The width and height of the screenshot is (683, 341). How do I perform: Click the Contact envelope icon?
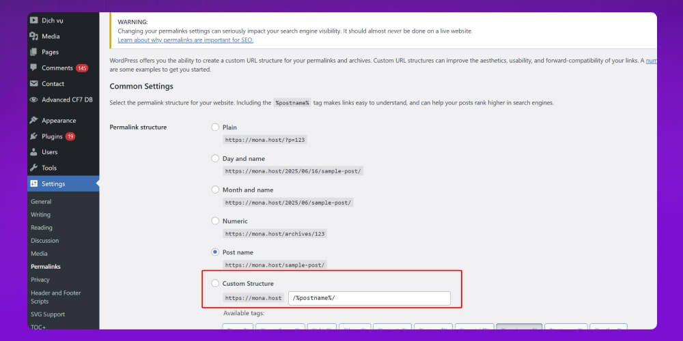click(x=33, y=83)
